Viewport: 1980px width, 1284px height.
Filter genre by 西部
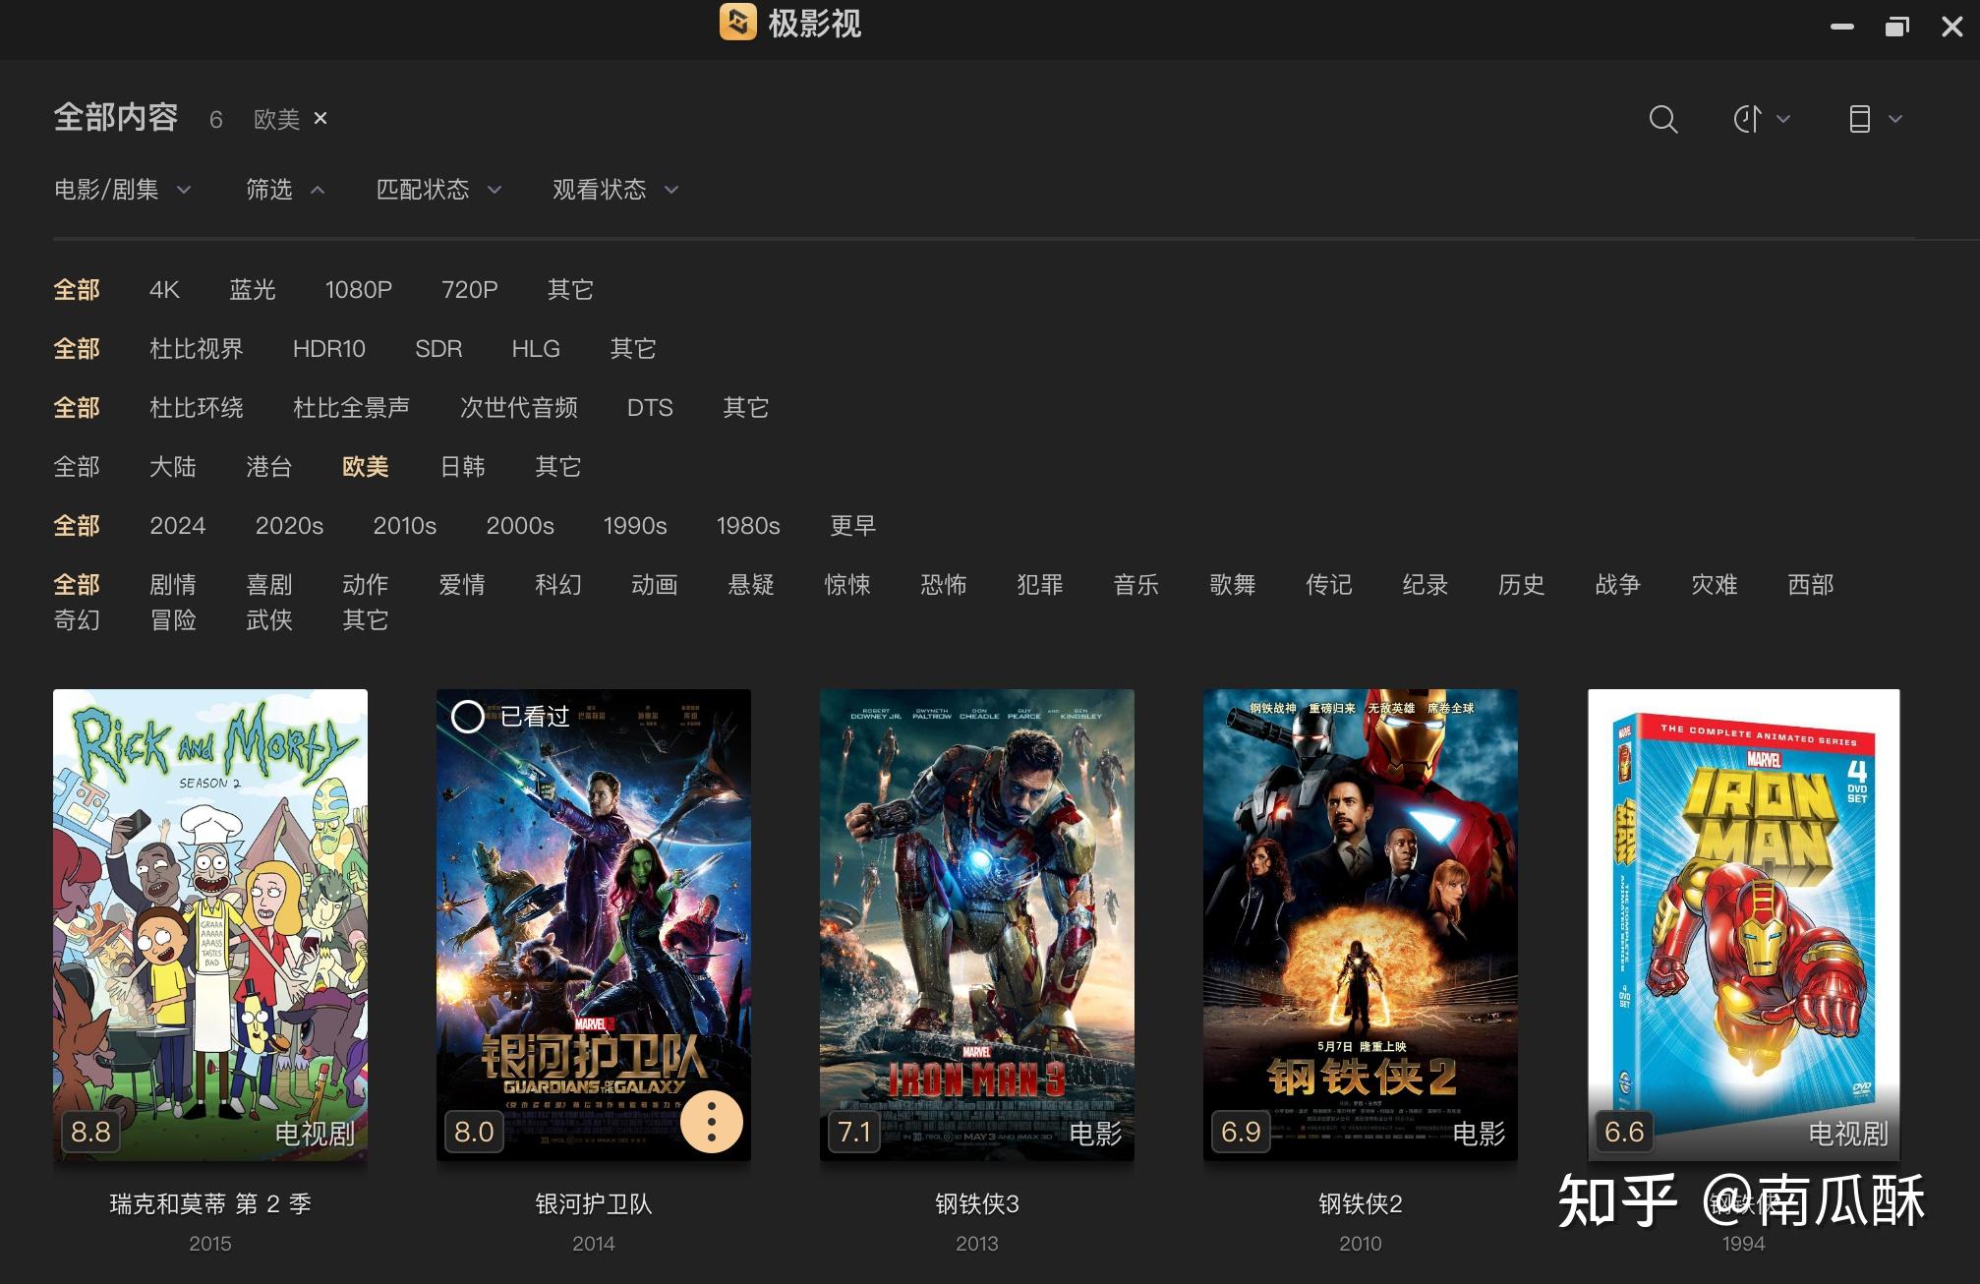[1811, 584]
